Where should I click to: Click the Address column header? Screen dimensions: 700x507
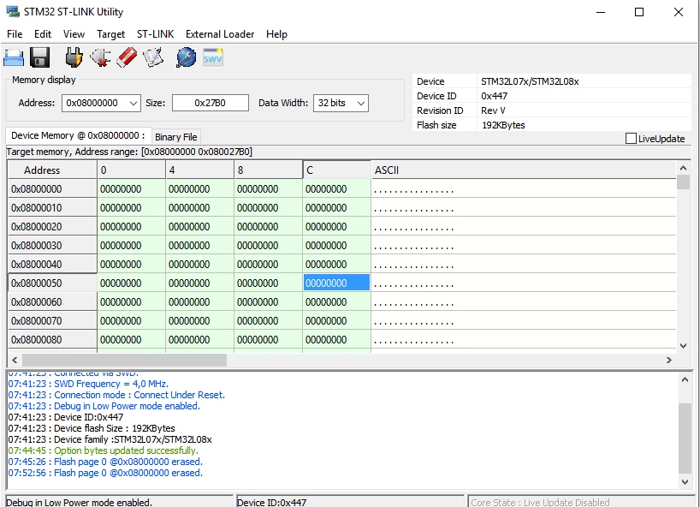coord(52,170)
